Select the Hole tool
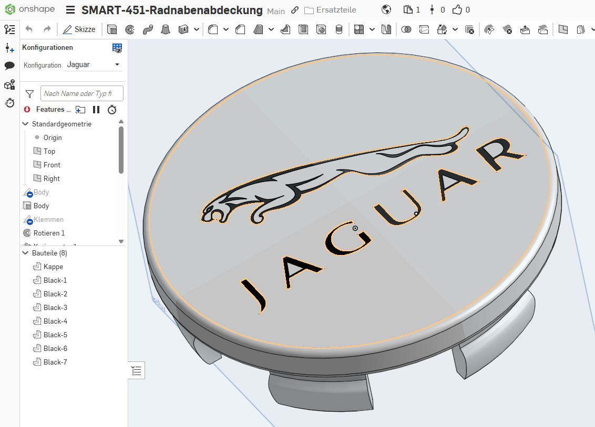This screenshot has height=427, width=595. [321, 29]
